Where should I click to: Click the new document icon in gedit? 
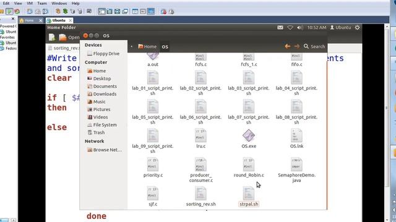(52, 37)
